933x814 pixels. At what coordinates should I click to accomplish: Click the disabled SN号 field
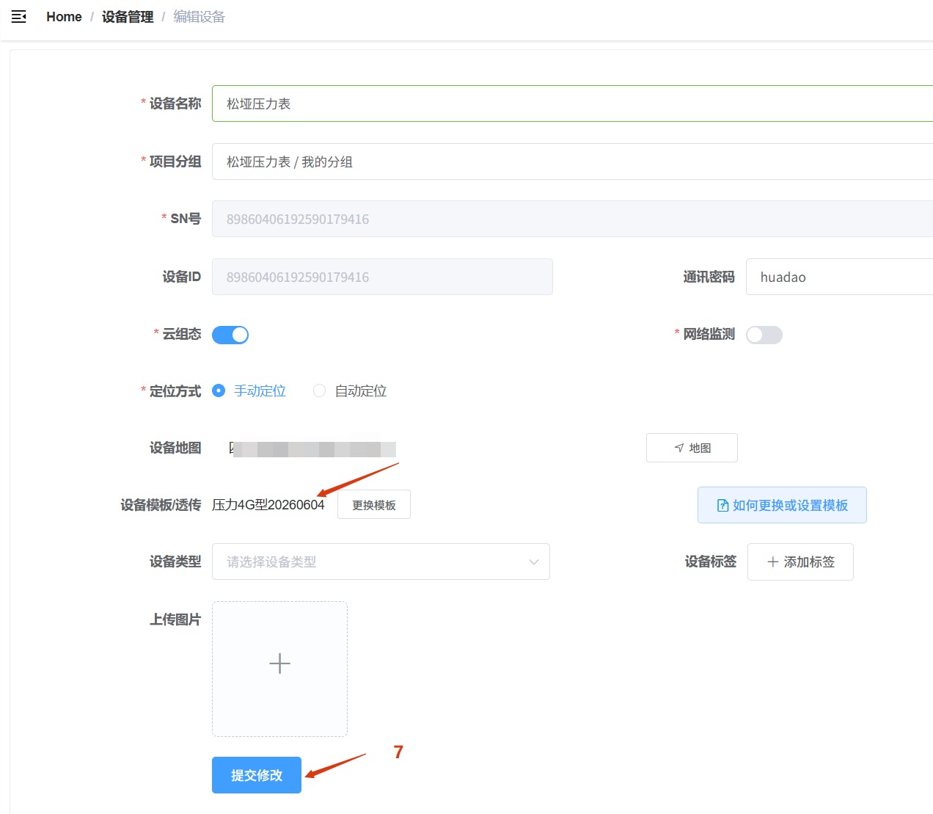tap(572, 219)
